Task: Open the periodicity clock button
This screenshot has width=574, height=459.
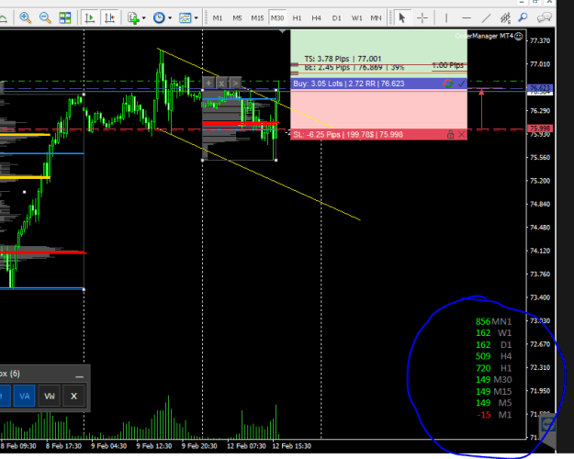Action: (159, 17)
